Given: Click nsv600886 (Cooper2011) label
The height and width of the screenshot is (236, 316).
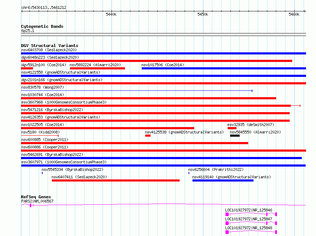Looking at the screenshot, I should click(45, 147).
